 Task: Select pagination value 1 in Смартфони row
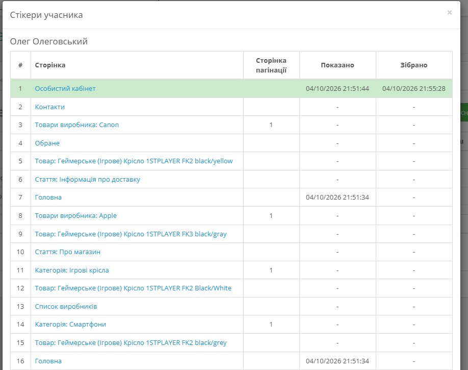click(271, 324)
